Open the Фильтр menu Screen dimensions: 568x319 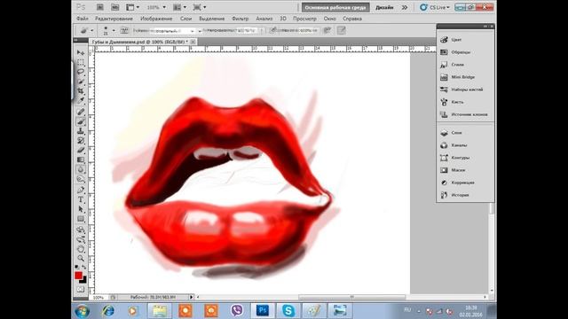click(241, 19)
